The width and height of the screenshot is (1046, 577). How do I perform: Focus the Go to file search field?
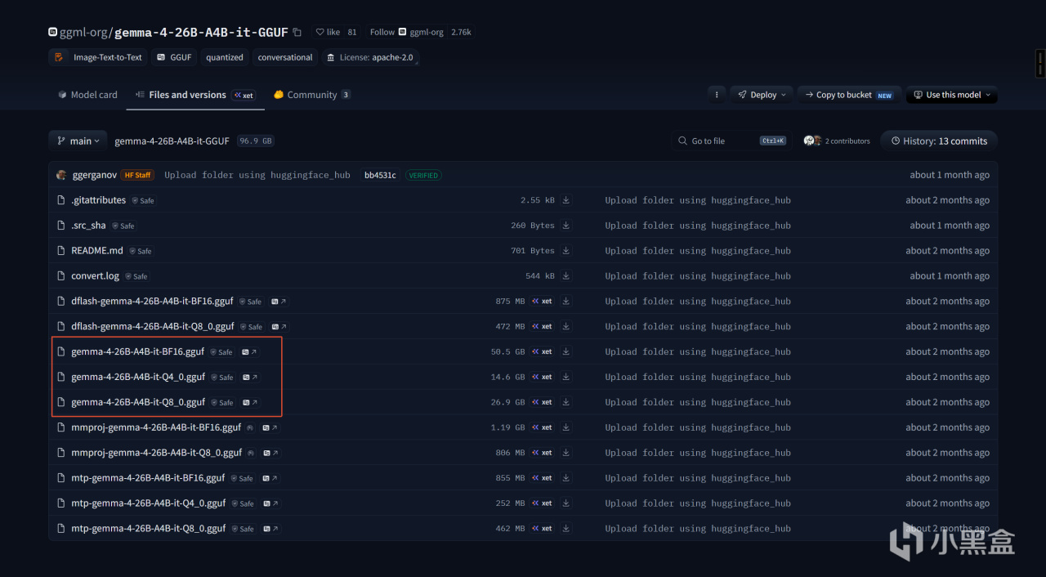tap(731, 141)
